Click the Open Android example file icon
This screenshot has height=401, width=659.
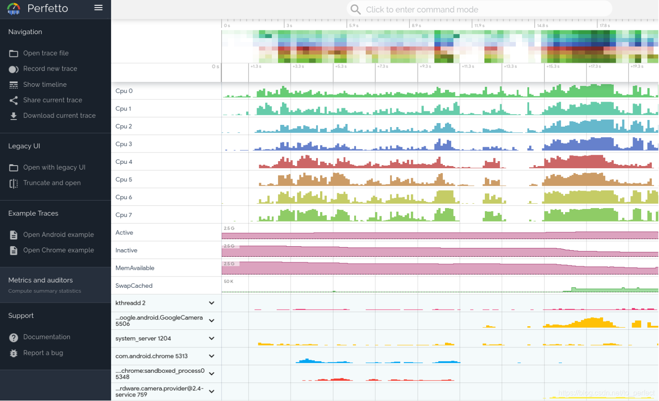14,235
